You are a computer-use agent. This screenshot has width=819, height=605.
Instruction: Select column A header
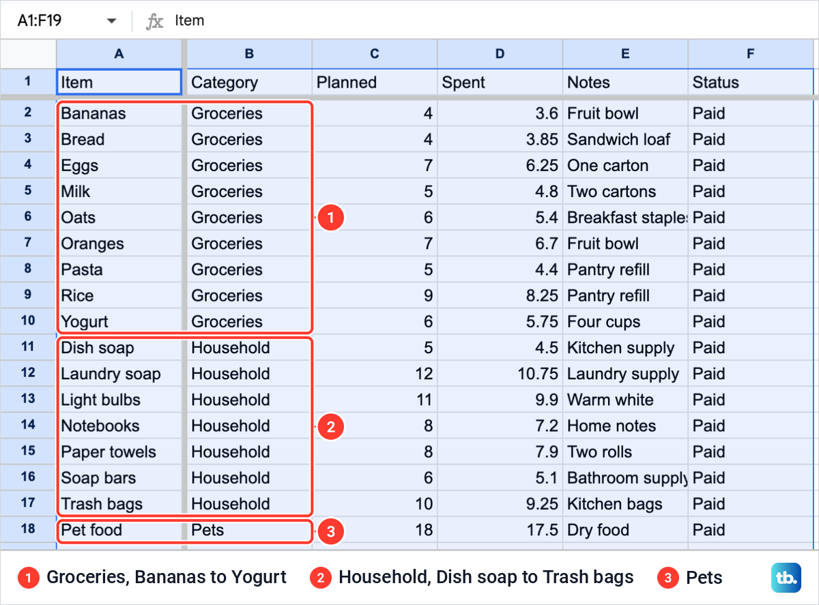click(x=119, y=54)
